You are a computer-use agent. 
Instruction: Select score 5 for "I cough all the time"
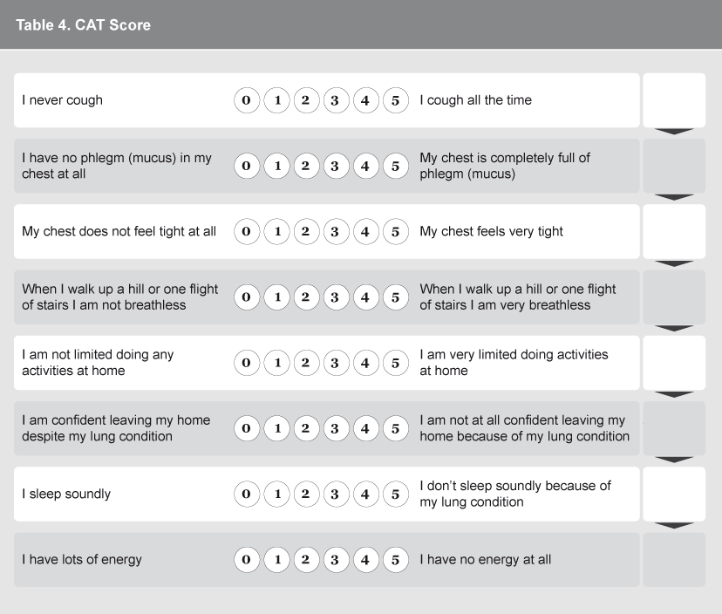coord(395,100)
